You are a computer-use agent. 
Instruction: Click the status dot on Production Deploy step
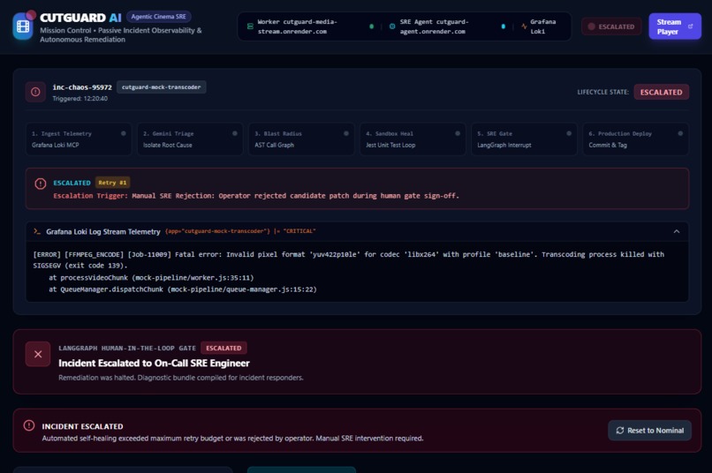[x=680, y=133]
